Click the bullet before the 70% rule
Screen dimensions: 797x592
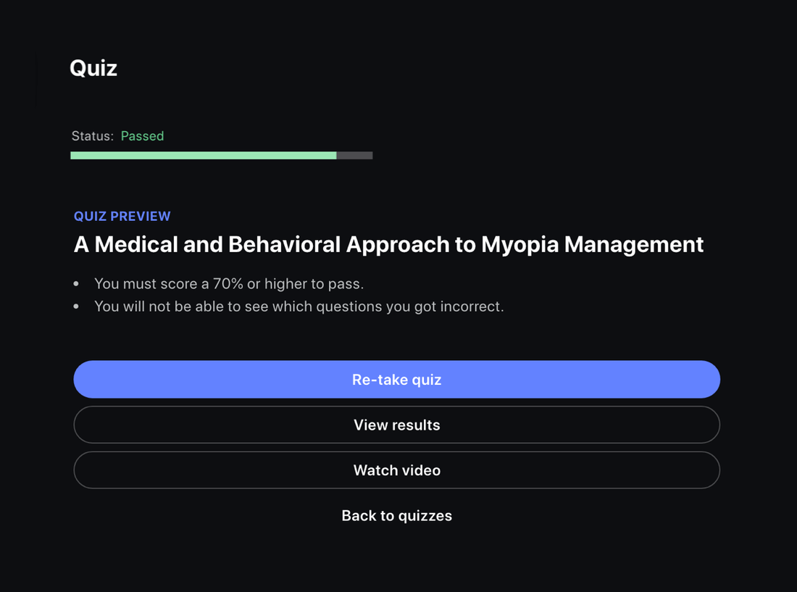77,284
